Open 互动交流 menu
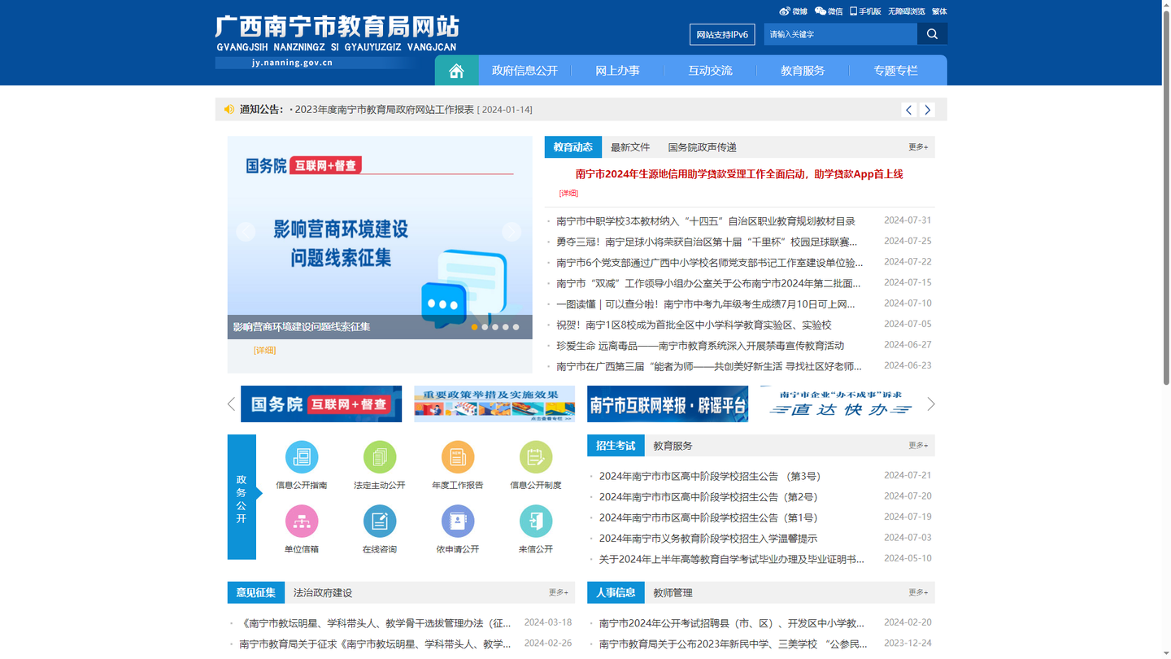The width and height of the screenshot is (1171, 659). click(x=710, y=71)
